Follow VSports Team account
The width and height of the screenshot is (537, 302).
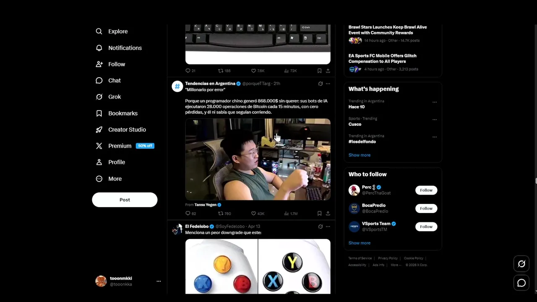point(426,226)
